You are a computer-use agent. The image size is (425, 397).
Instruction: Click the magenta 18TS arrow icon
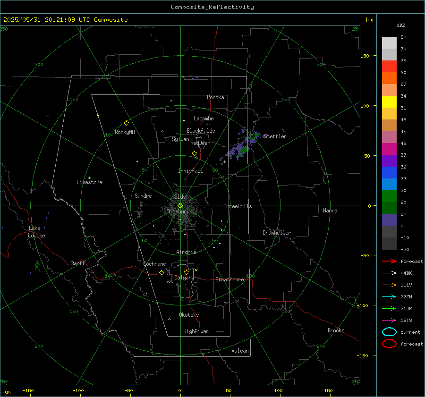pyautogui.click(x=389, y=321)
